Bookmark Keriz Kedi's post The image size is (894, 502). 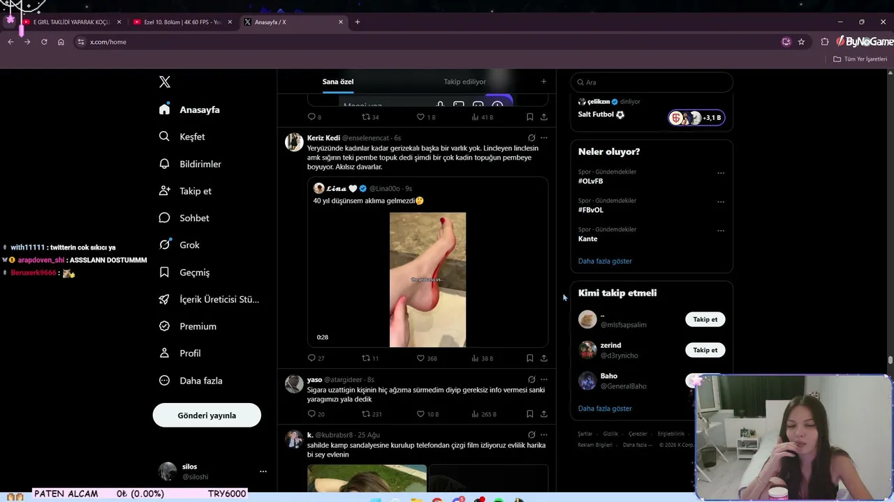pos(530,358)
